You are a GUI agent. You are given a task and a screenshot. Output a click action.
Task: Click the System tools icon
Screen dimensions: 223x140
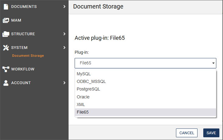(6, 48)
